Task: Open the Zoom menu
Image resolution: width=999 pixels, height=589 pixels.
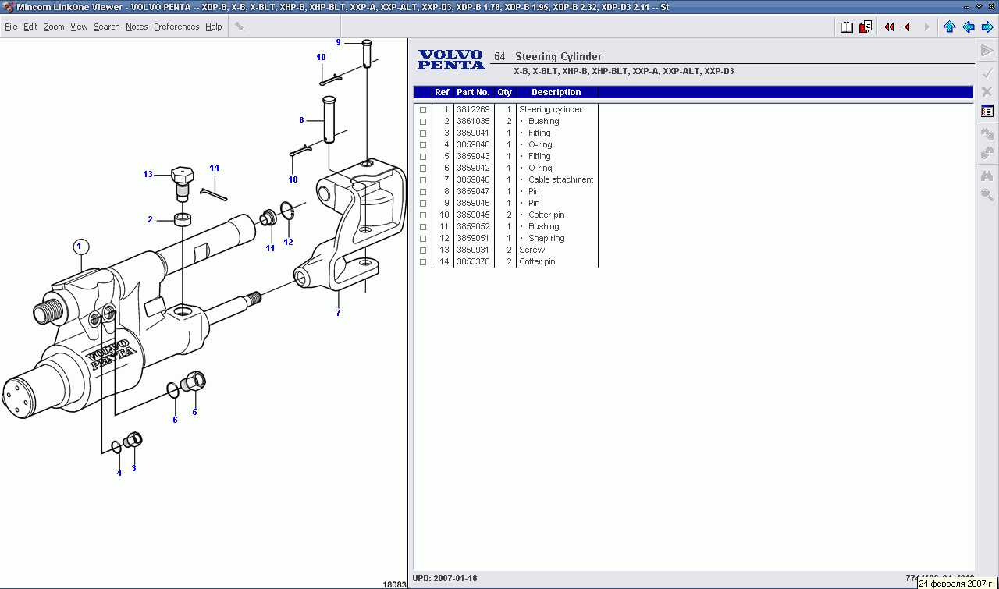Action: point(54,27)
